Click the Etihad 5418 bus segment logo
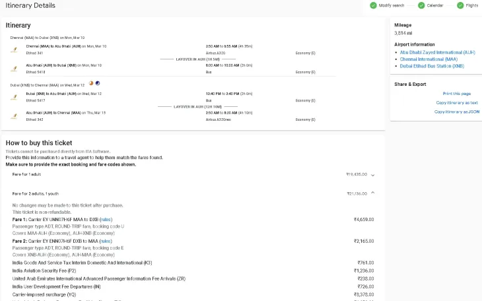482x301 pixels. [14, 69]
